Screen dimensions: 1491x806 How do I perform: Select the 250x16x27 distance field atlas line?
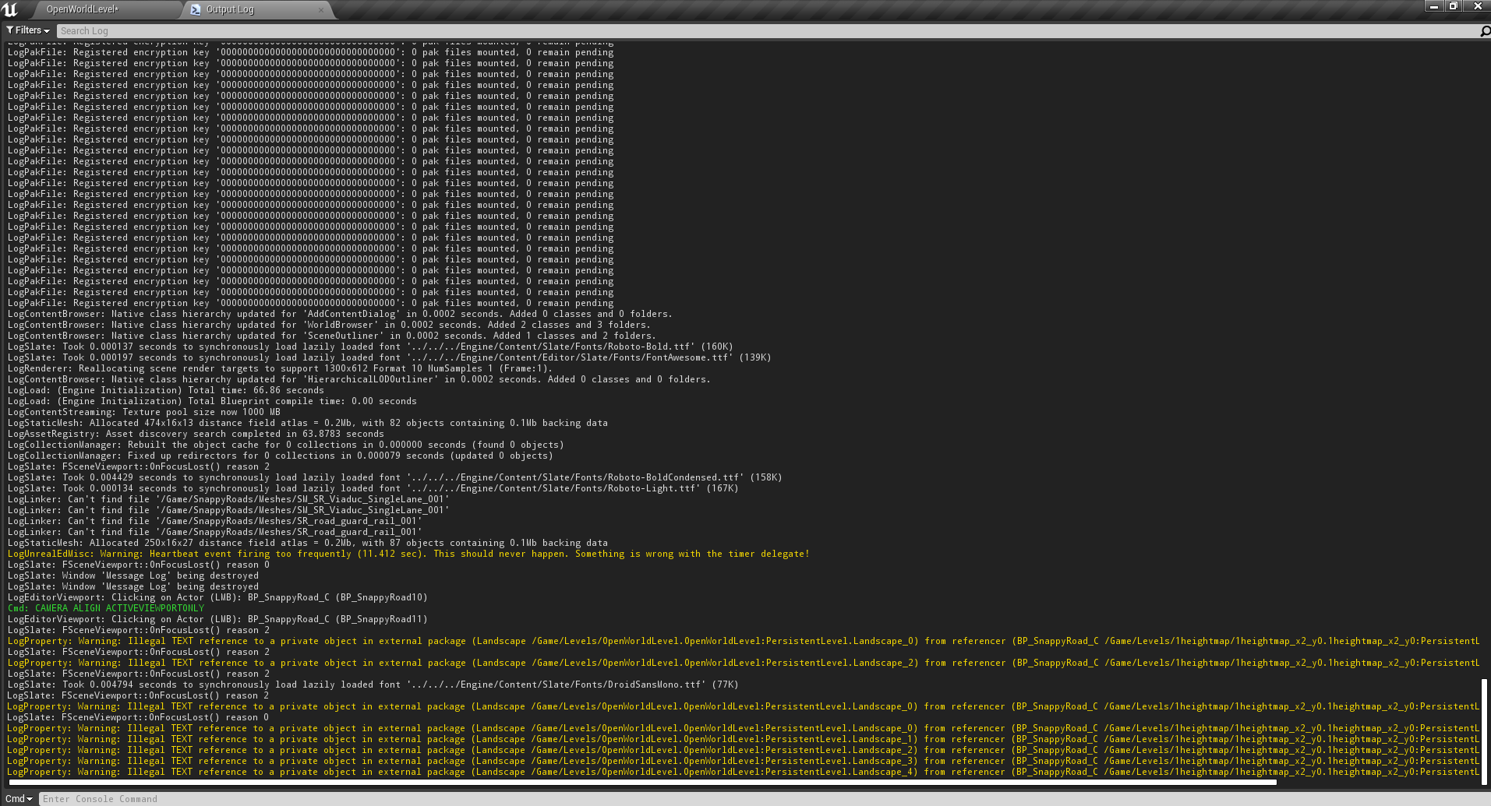[307, 543]
